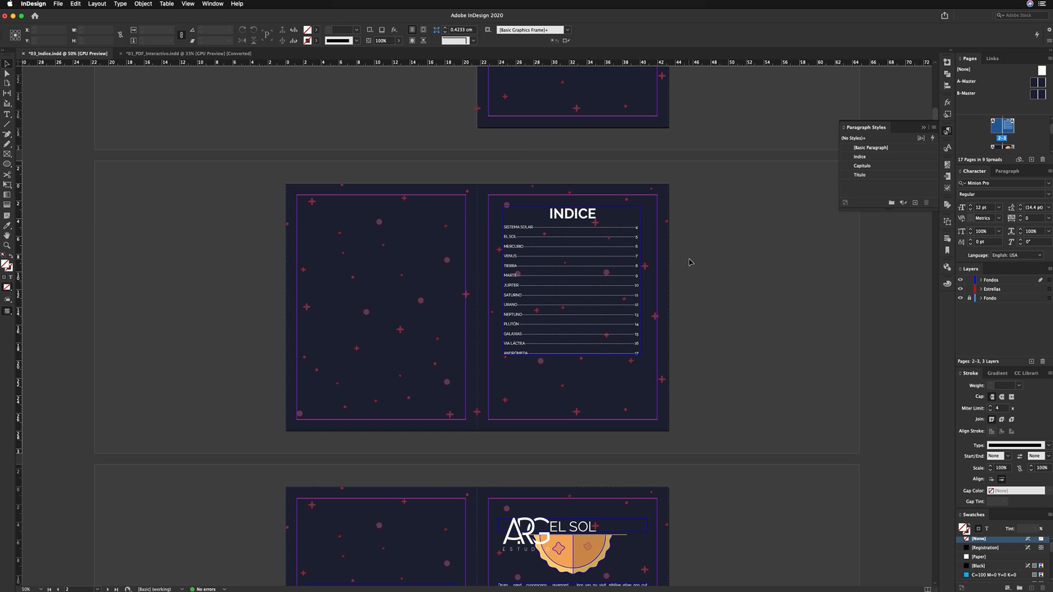Select the Zoom tool
This screenshot has width=1053, height=592.
point(7,245)
